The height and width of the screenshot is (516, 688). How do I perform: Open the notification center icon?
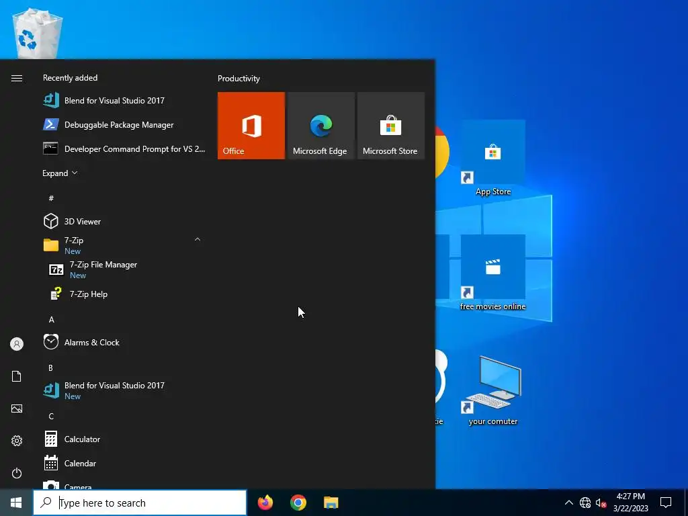[666, 503]
